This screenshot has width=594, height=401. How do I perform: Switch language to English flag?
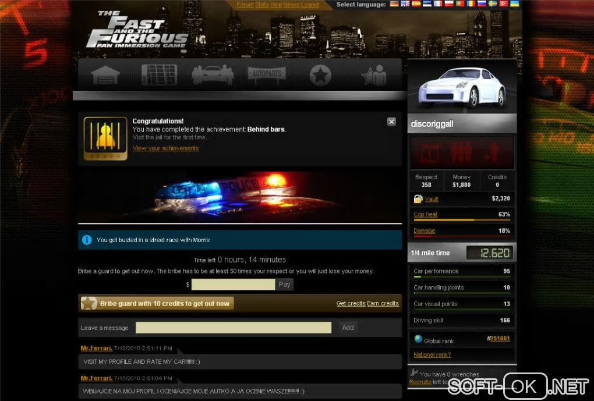[405, 4]
